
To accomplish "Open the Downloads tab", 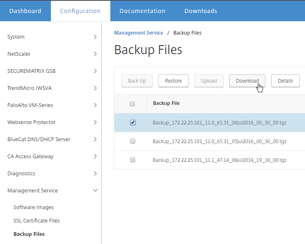I will [200, 11].
